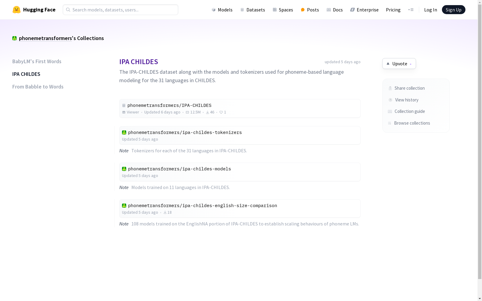Click the scrollbar down arrow

coord(480,299)
